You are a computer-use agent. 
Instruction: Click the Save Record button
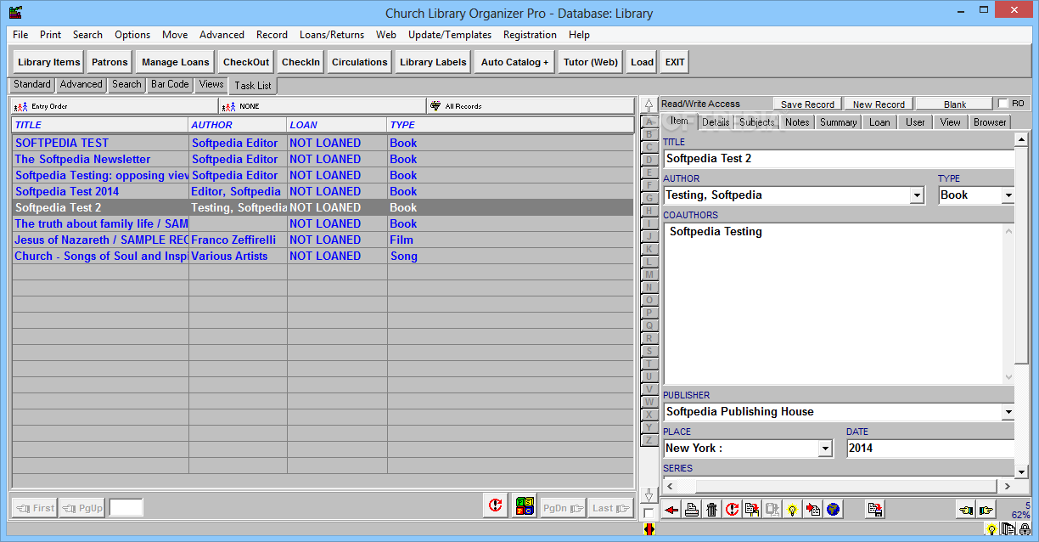(807, 104)
